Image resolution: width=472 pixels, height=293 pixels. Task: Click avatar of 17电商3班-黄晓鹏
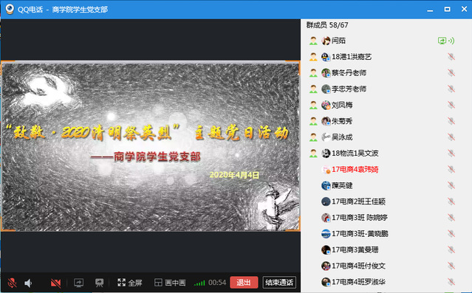326,233
